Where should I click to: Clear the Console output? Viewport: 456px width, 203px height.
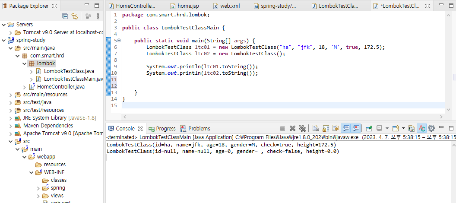click(x=316, y=128)
